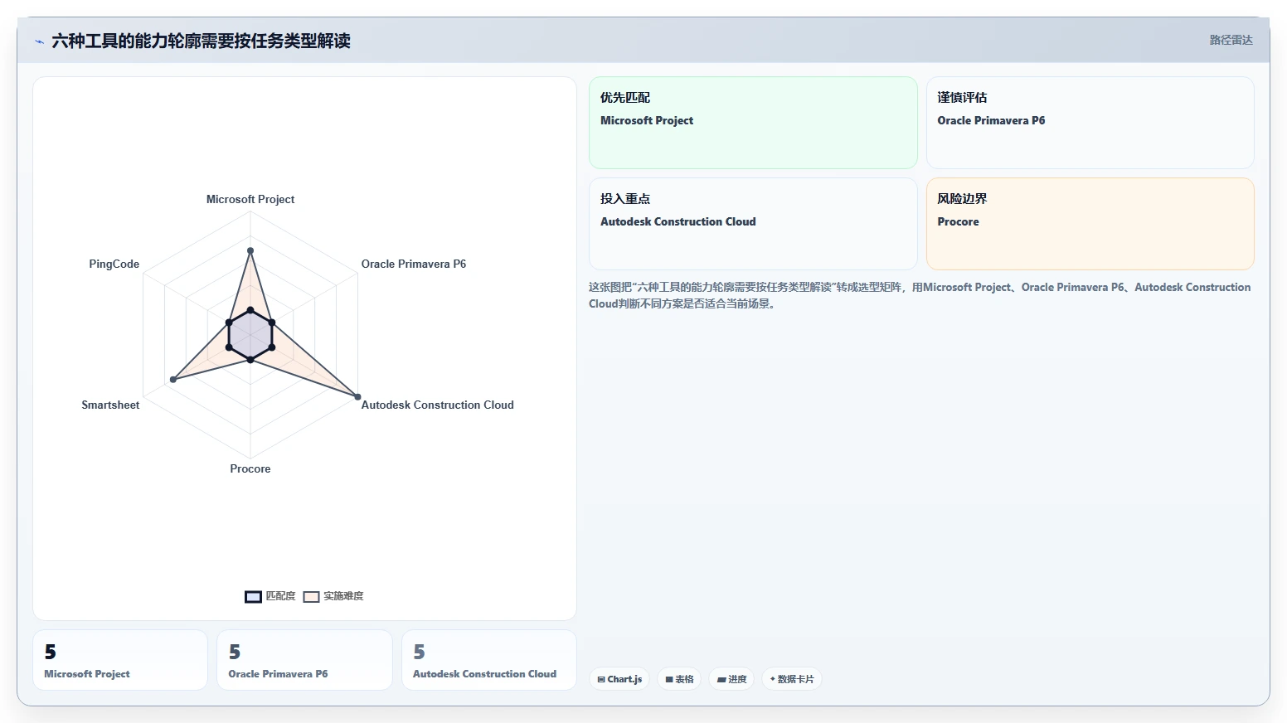Toggle the 实施难度 legend swatch
This screenshot has height=723, width=1287.
point(312,596)
